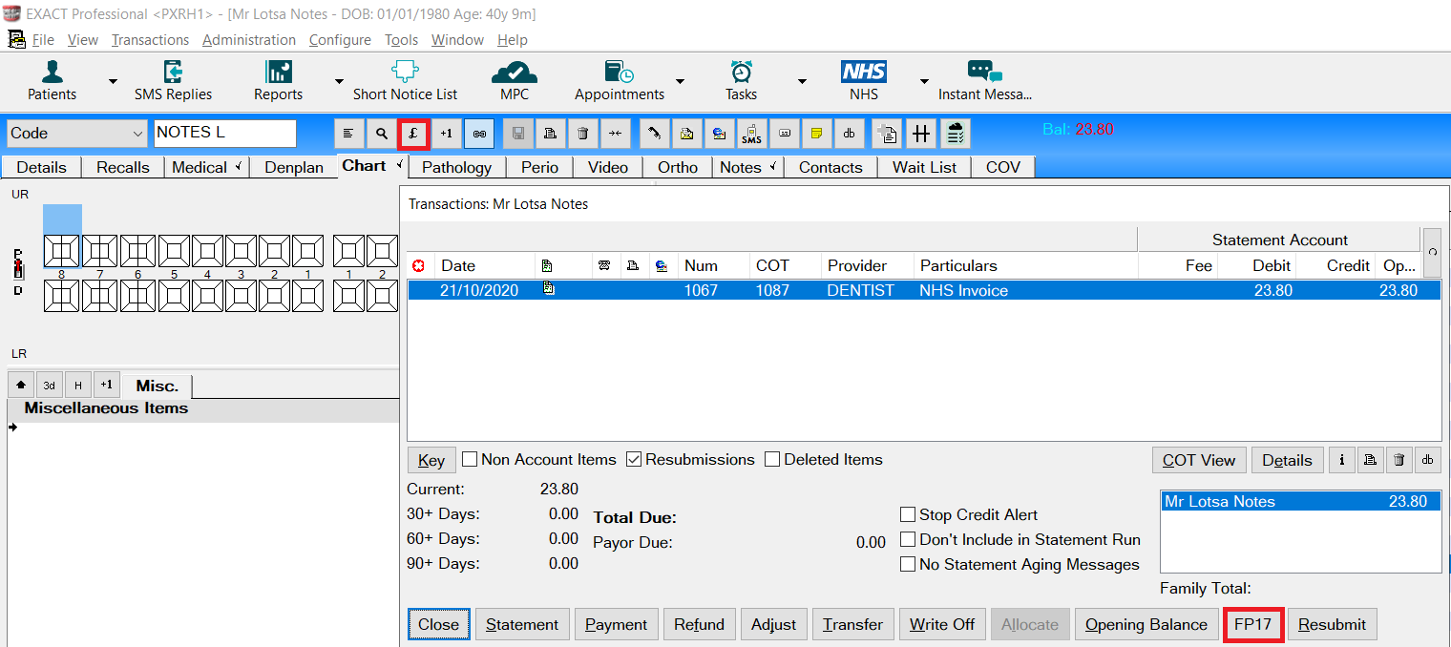Image resolution: width=1451 pixels, height=647 pixels.
Task: Click the Statement button
Action: (x=522, y=625)
